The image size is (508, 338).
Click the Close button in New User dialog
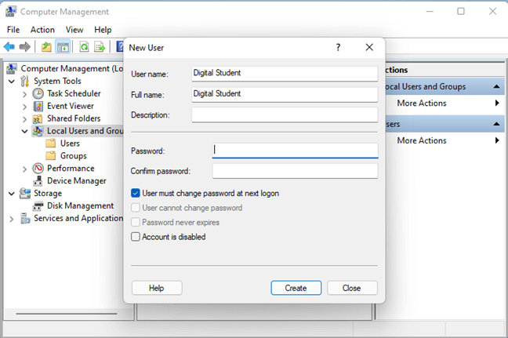pyautogui.click(x=352, y=288)
